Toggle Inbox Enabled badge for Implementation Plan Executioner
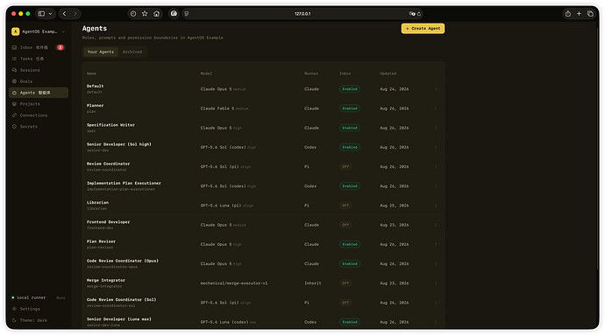 [350, 186]
